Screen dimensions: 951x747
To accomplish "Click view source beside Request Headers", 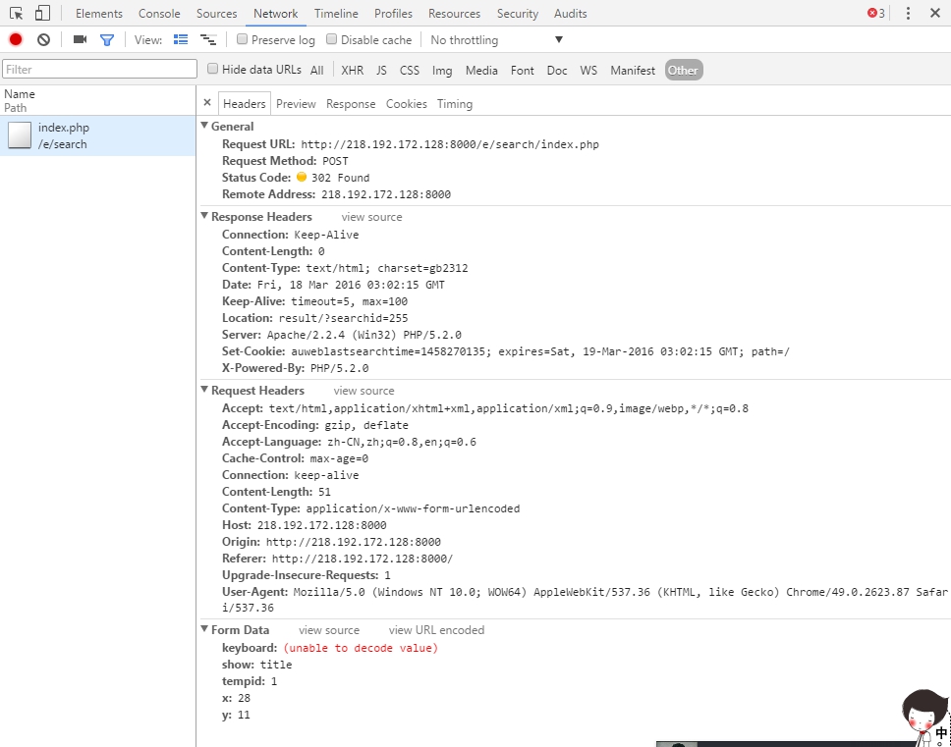I will [x=364, y=391].
